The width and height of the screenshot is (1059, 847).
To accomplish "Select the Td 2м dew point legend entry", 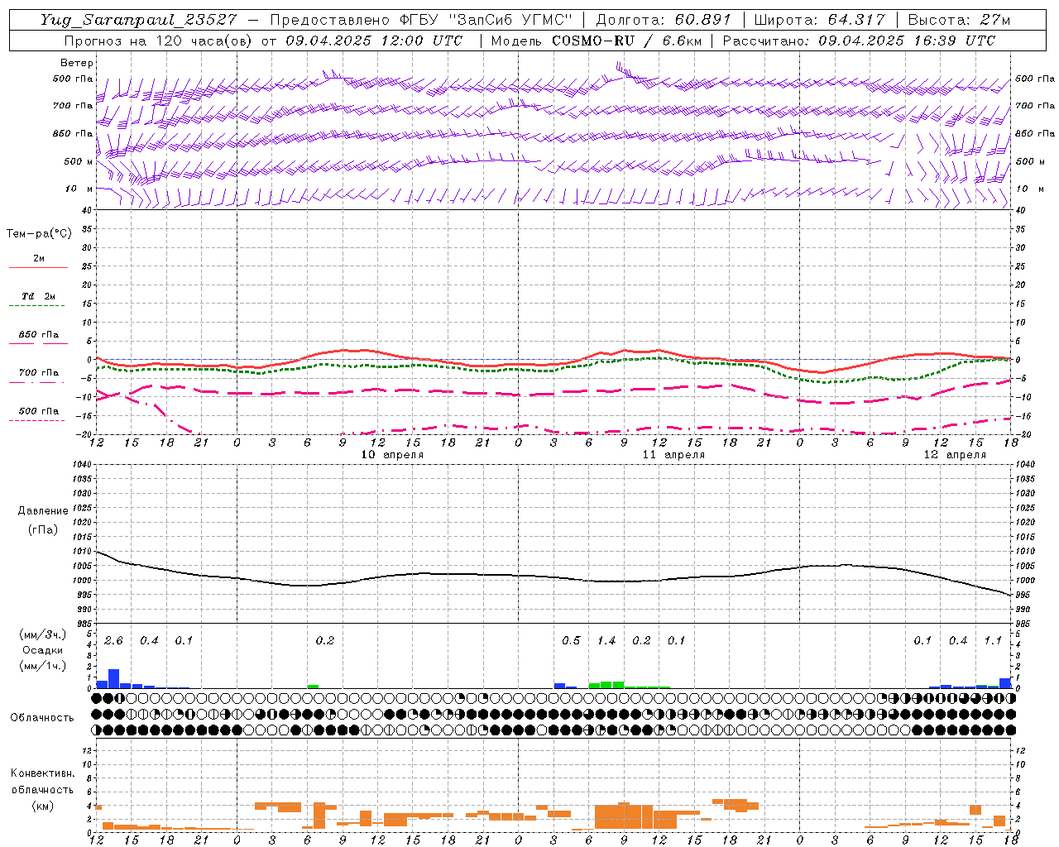I will point(38,296).
